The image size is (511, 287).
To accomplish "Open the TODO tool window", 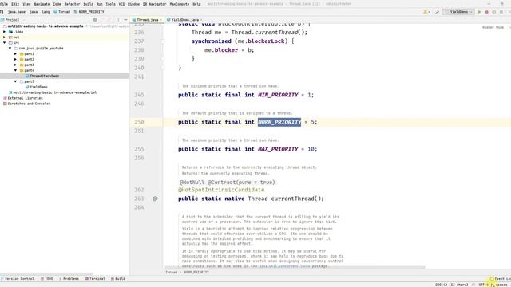I will (x=47, y=279).
